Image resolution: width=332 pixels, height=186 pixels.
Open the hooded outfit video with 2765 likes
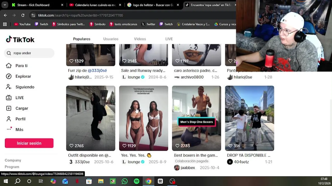pos(90,118)
